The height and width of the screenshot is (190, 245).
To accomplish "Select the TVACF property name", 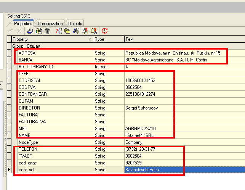I will [25, 156].
